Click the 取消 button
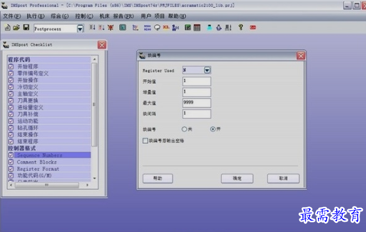Viewport: 366px width, 232px height. 282,178
